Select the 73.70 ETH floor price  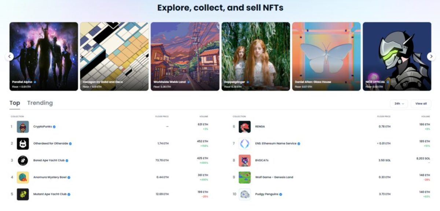click(x=162, y=160)
